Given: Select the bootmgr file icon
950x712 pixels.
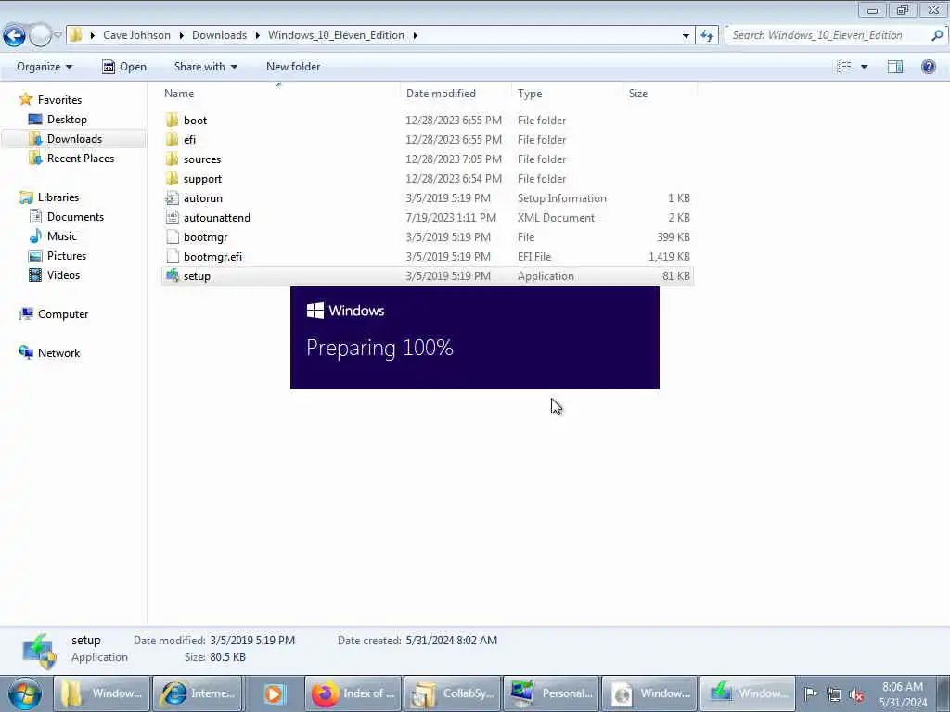Looking at the screenshot, I should point(172,236).
